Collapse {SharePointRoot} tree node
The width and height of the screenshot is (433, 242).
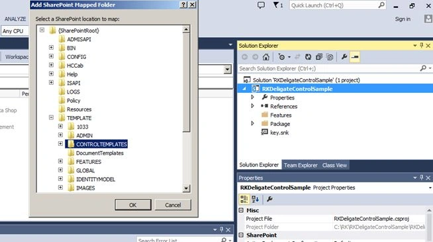[x=42, y=30]
